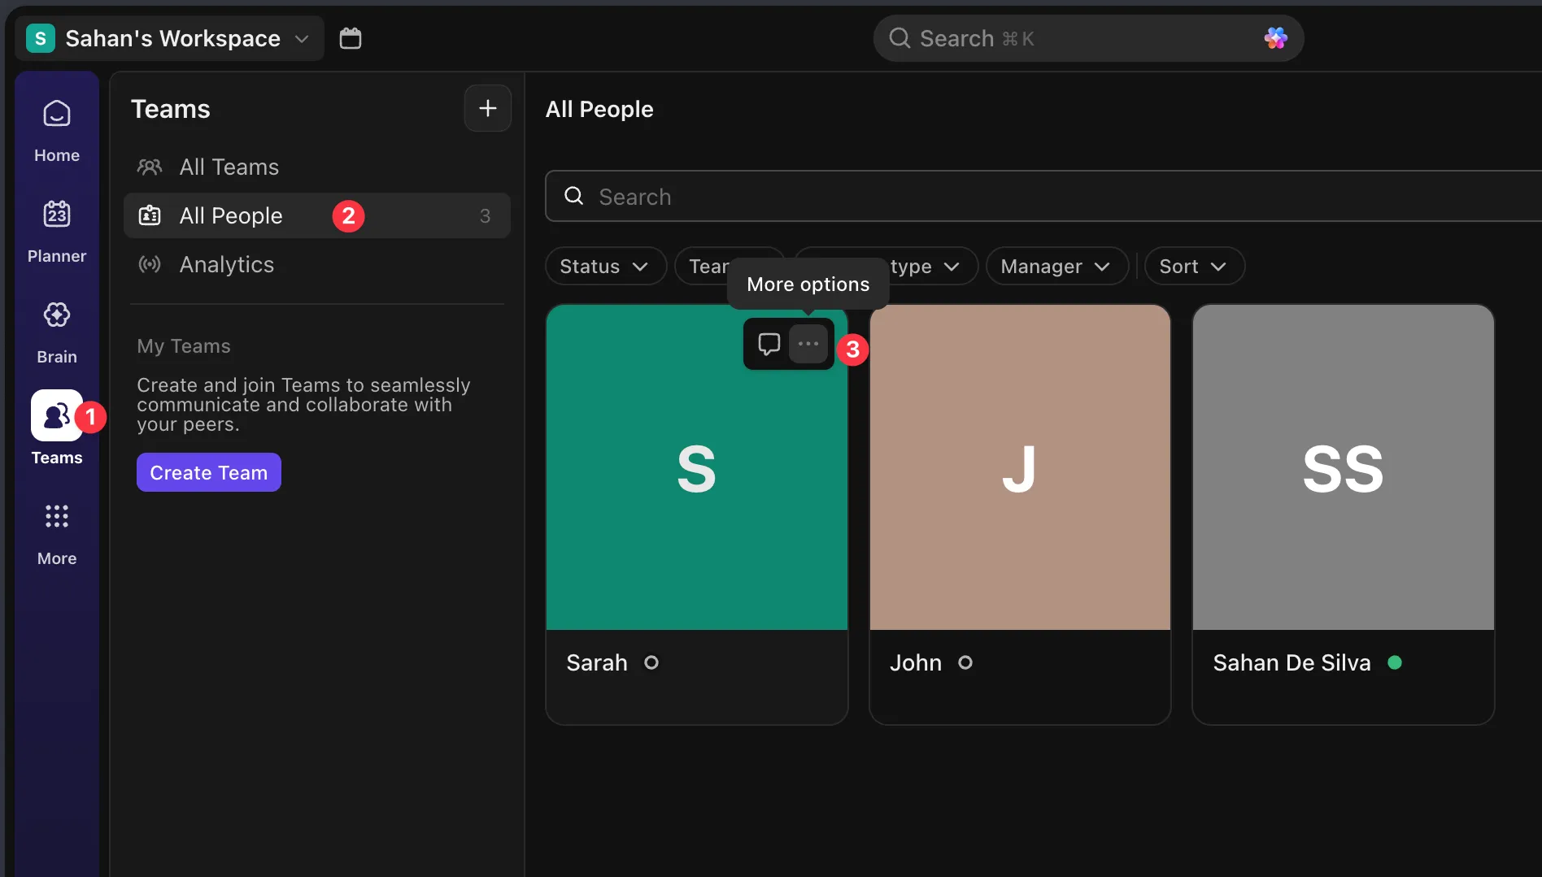Open the Analytics section
The width and height of the screenshot is (1542, 877).
pyautogui.click(x=225, y=264)
